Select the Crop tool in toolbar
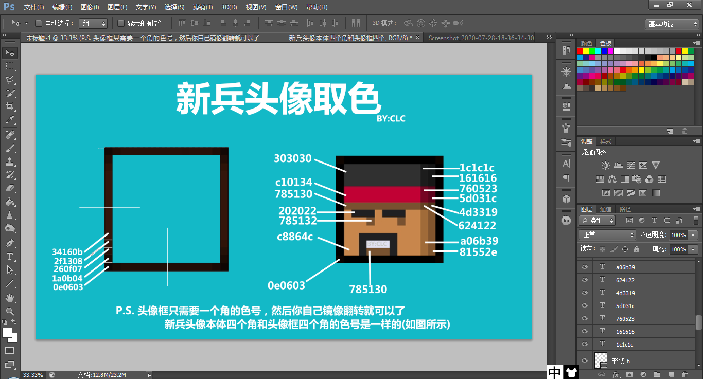Screen dimensions: 703x379 (10, 107)
